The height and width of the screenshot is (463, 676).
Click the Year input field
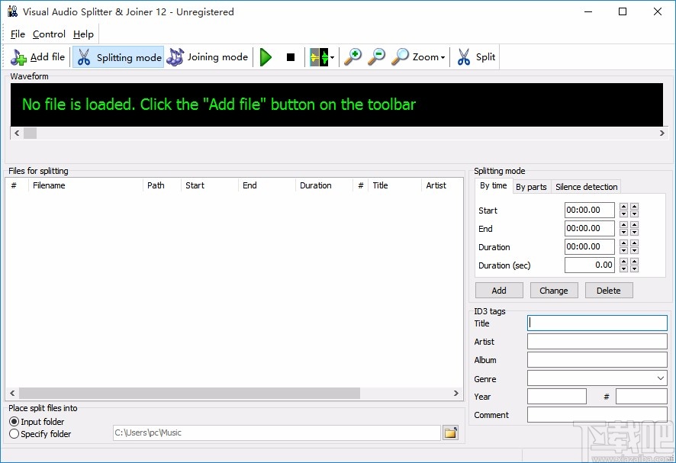click(x=556, y=396)
